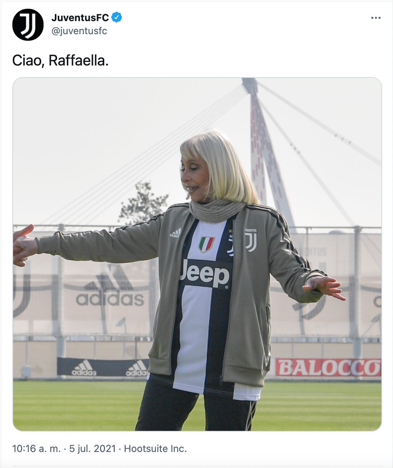Click the @juventusfc handle
The width and height of the screenshot is (393, 468).
(80, 31)
